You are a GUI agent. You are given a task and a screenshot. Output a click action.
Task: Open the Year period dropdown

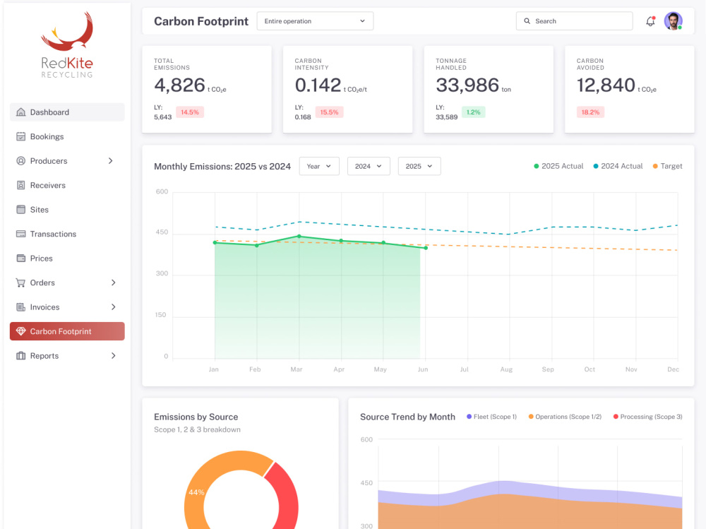[x=319, y=166]
